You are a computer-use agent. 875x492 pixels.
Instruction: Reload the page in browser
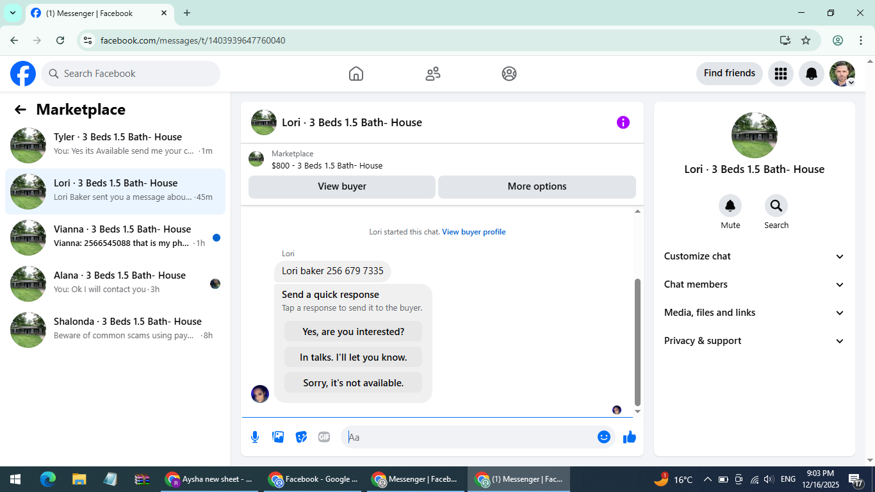click(x=60, y=40)
